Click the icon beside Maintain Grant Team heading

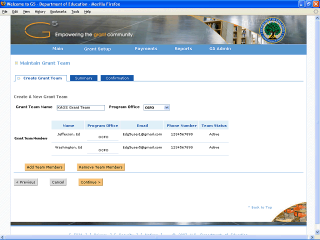tap(16, 63)
